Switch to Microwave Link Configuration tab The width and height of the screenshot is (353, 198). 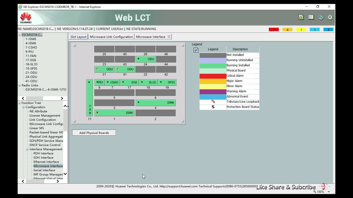point(111,37)
